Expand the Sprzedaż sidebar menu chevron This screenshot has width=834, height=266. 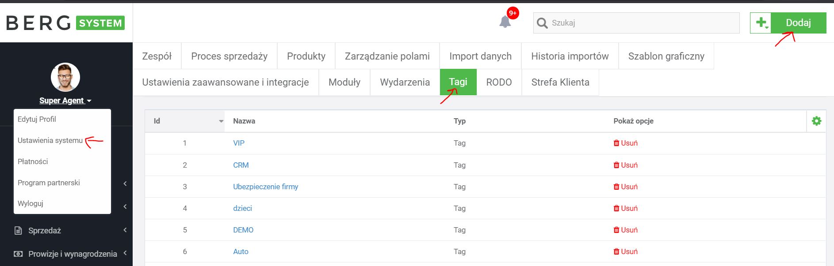[125, 230]
